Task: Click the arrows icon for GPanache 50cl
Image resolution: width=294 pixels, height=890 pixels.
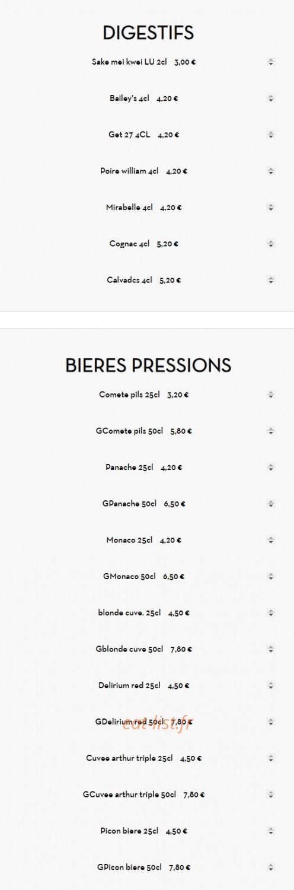Action: pos(271,504)
